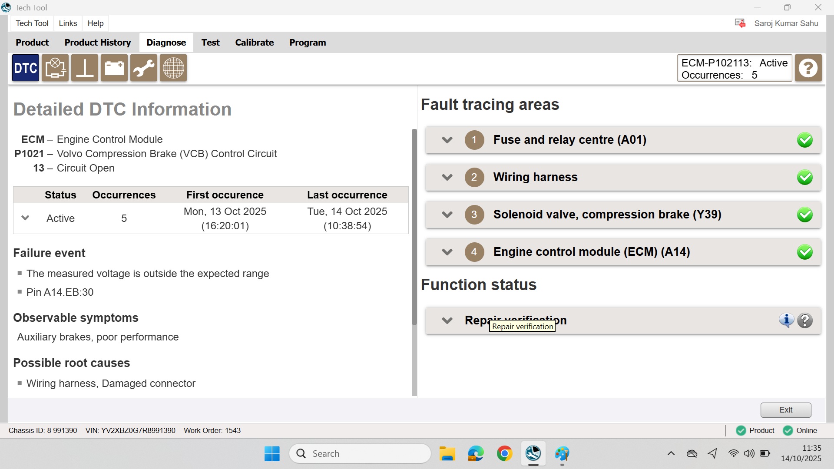Image resolution: width=834 pixels, height=469 pixels.
Task: Toggle green check on Fuse and relay centre
Action: [x=804, y=140]
